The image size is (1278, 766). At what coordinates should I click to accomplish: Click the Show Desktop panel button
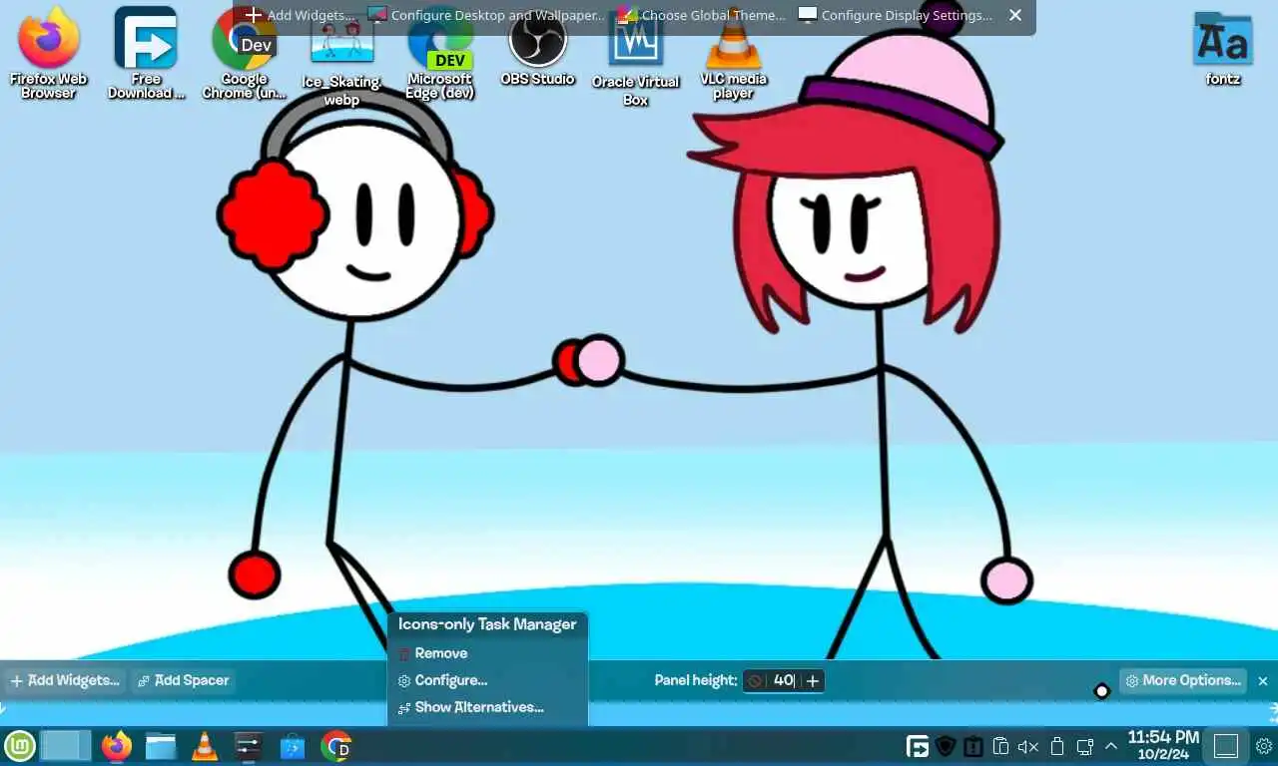(x=1226, y=746)
